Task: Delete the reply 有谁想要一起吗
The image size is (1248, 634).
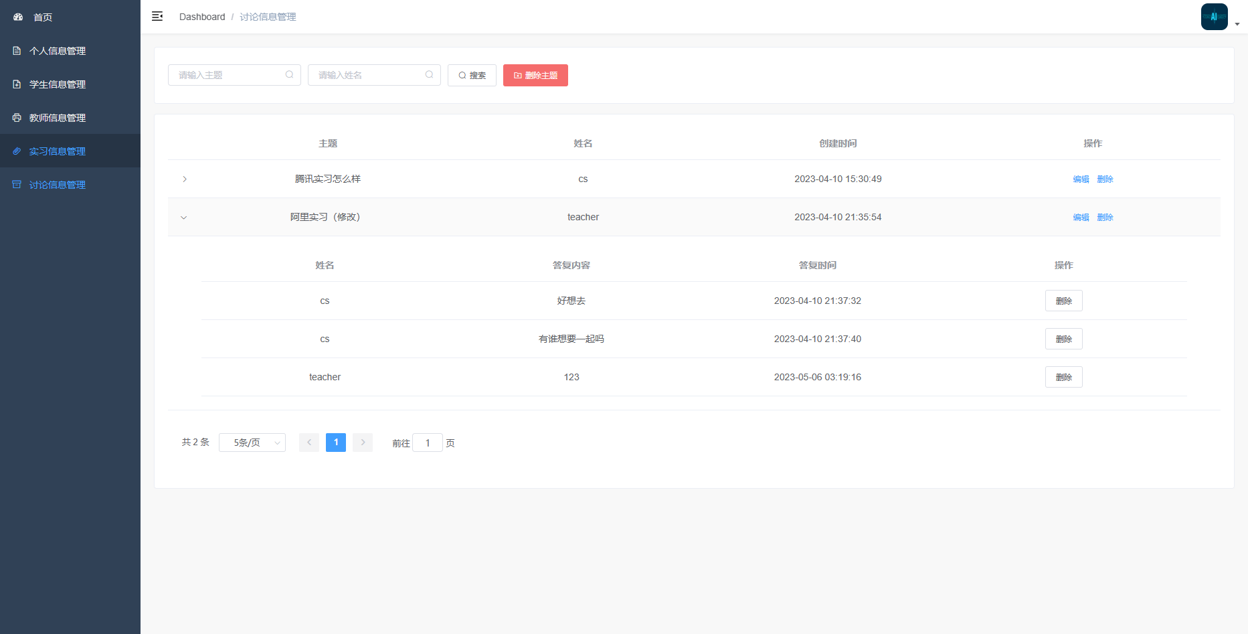Action: click(x=1063, y=339)
